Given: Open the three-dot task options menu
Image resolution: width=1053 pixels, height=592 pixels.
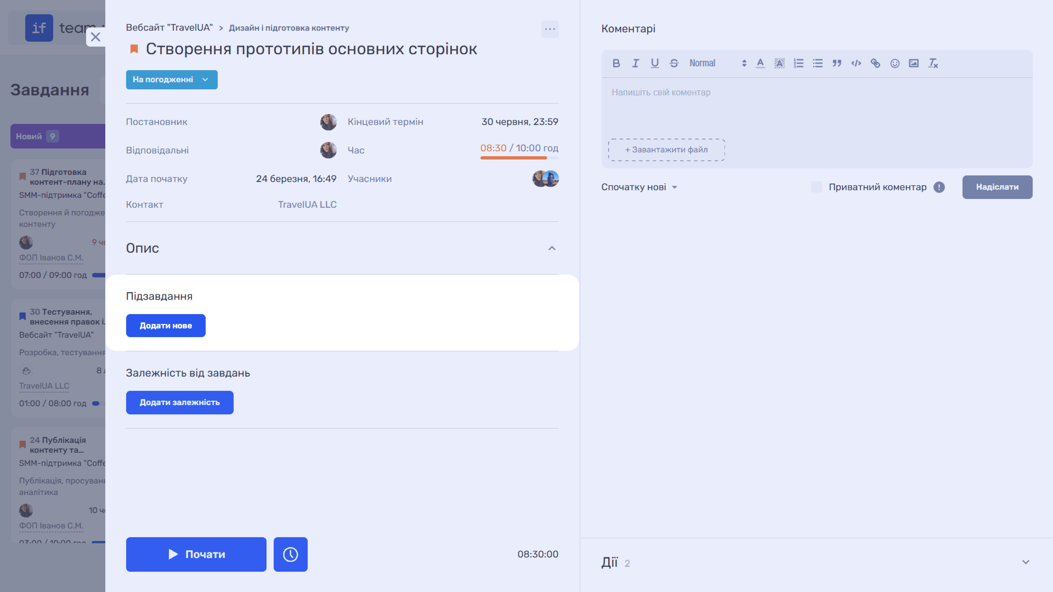Looking at the screenshot, I should click(x=550, y=29).
